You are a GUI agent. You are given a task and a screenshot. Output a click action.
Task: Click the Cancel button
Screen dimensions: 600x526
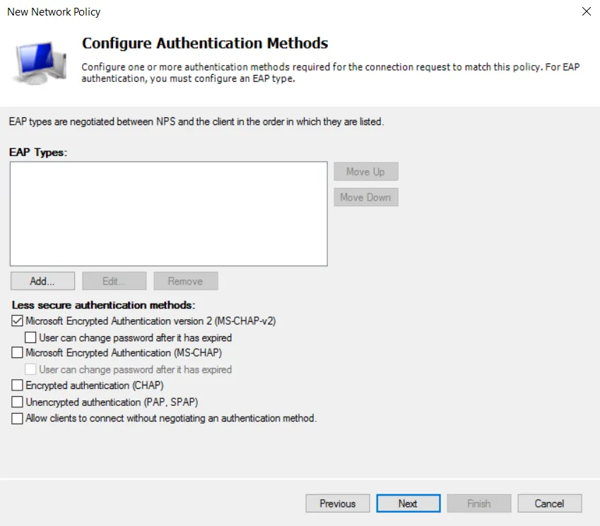pos(549,503)
